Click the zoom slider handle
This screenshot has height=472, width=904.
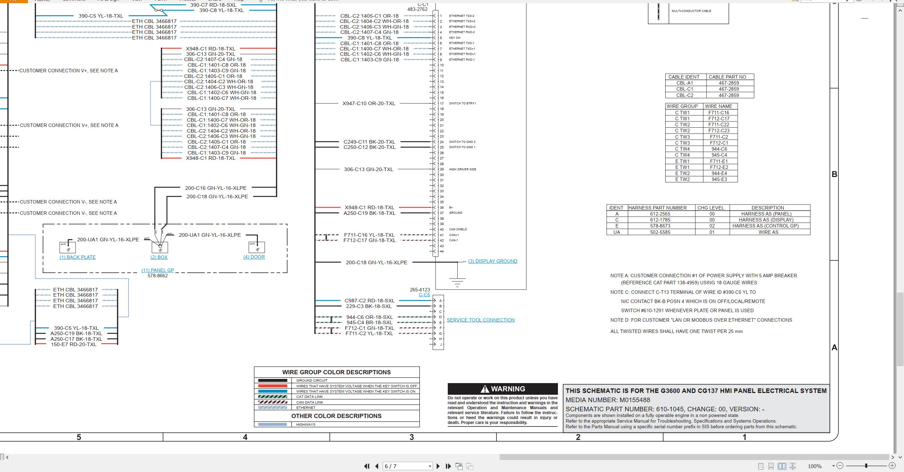(866, 466)
